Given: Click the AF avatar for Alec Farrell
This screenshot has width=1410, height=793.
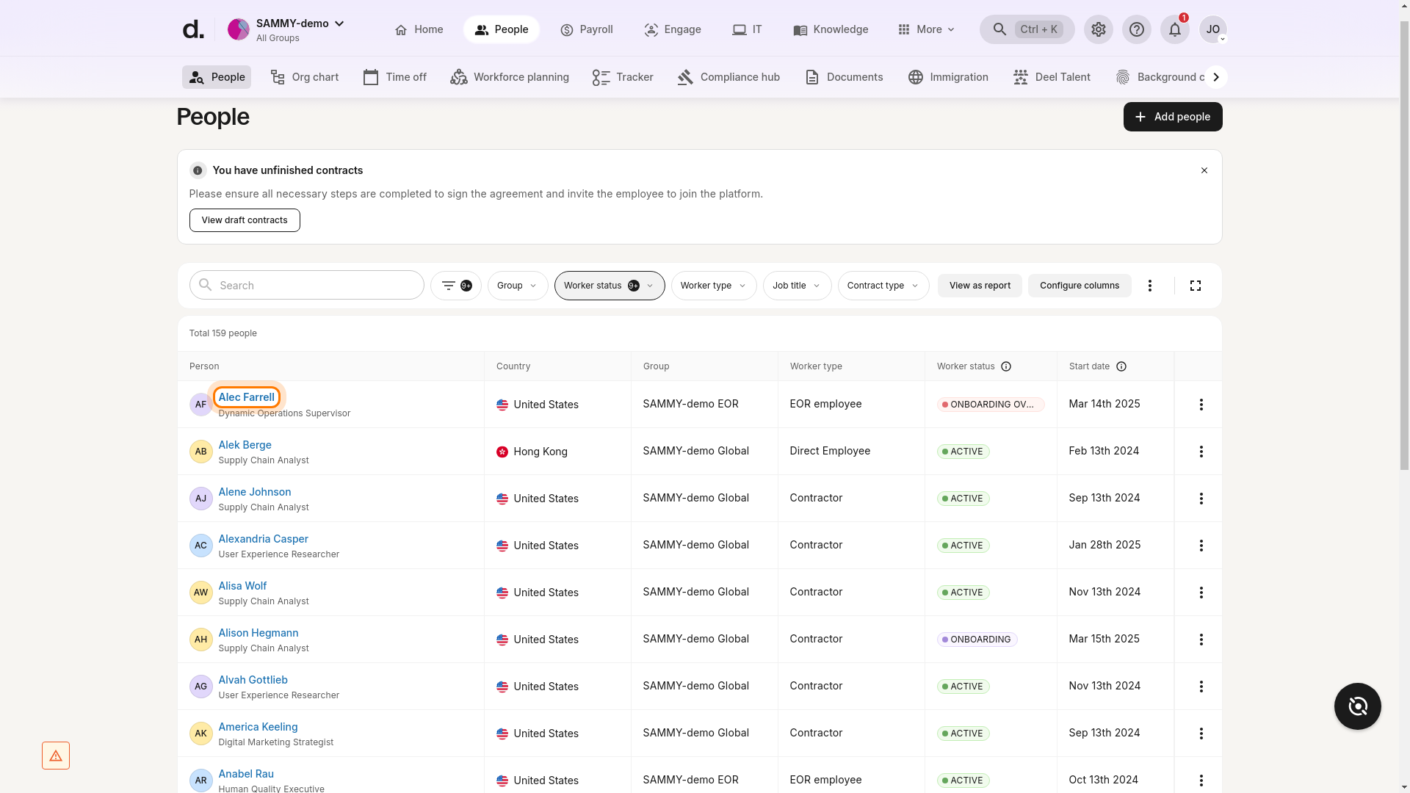Looking at the screenshot, I should click(200, 405).
